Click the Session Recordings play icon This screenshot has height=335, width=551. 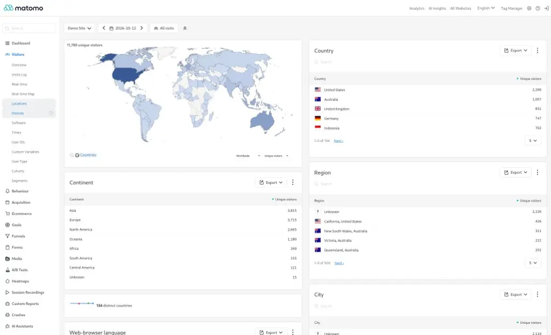click(8, 292)
